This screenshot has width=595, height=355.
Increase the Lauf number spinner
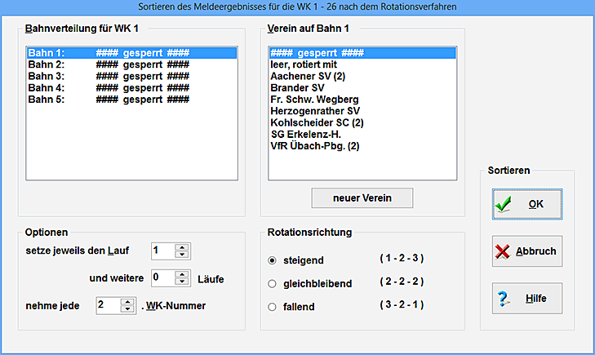click(182, 246)
